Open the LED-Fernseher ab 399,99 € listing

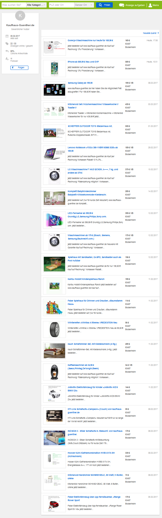point(87,215)
